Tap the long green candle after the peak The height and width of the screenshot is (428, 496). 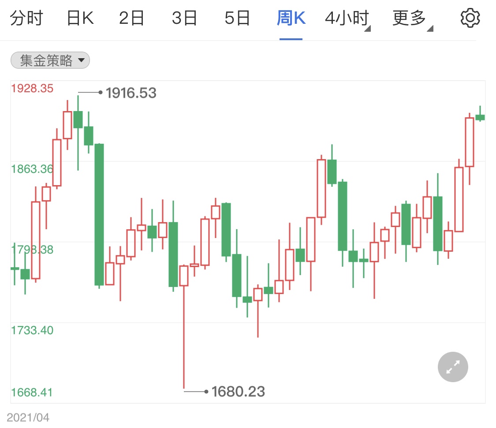(x=99, y=215)
